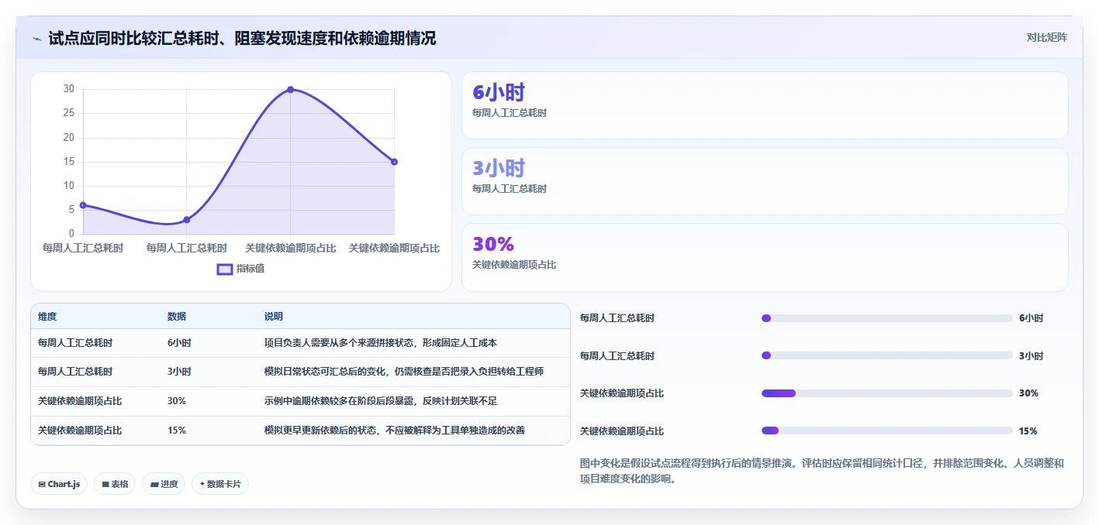Screen dimensions: 1099x525
Task: Click the y-axis tick label 25
Action: coord(69,113)
